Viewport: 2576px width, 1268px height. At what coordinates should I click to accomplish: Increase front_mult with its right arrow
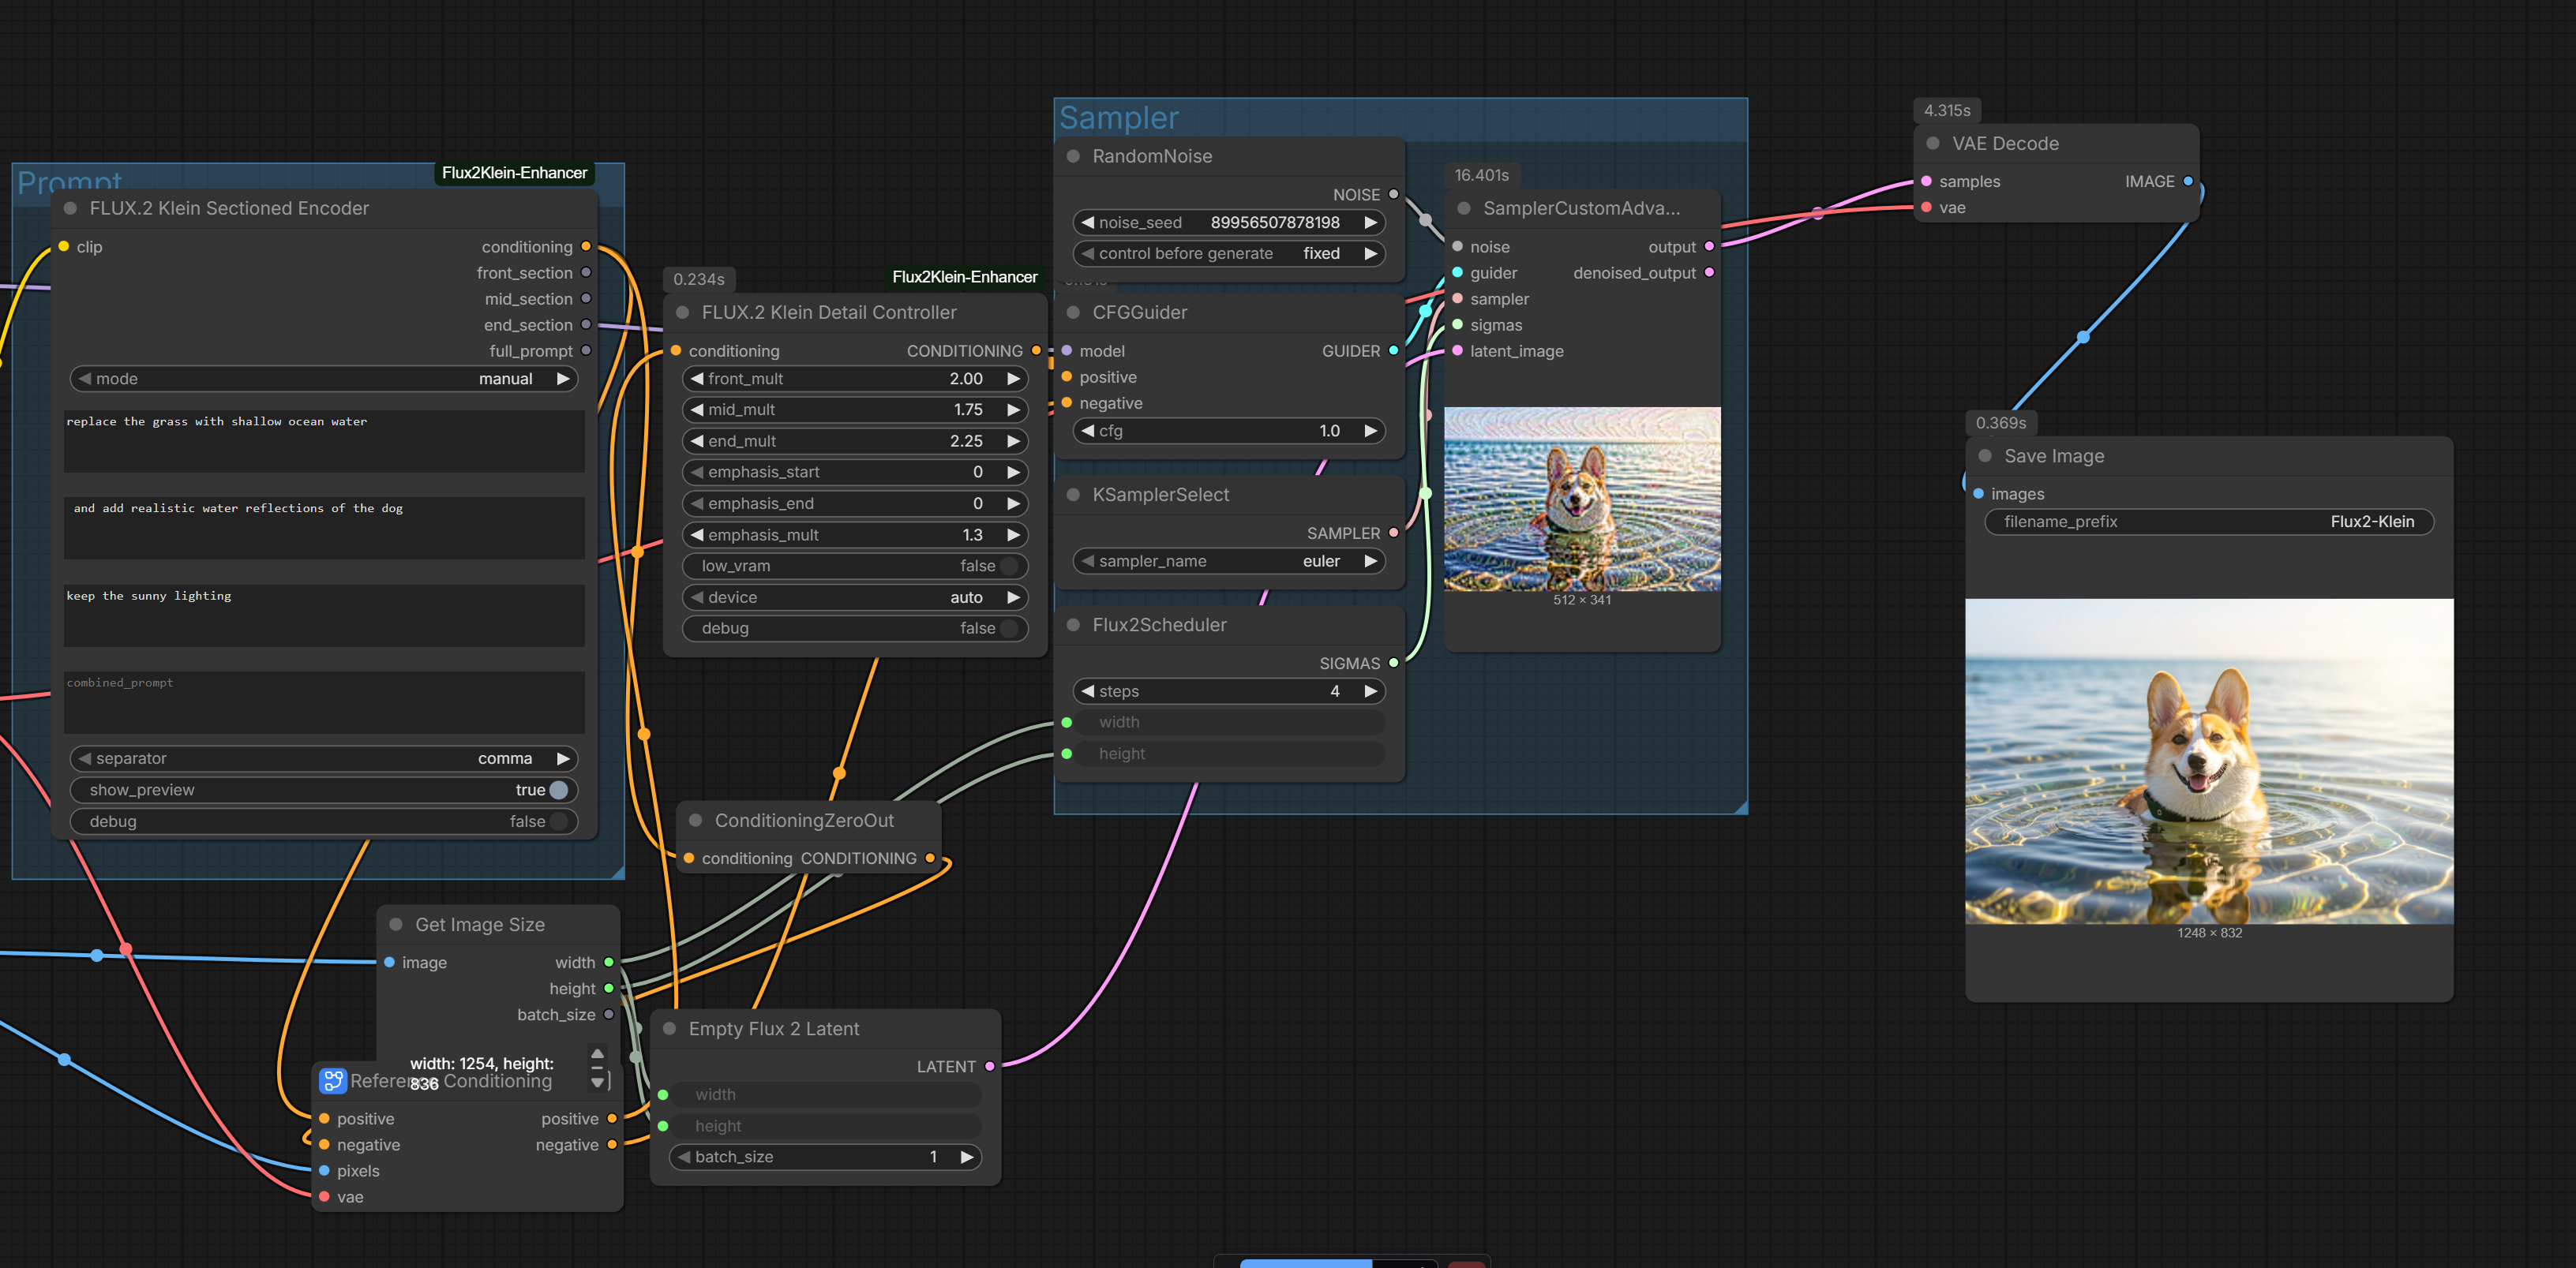point(1013,380)
